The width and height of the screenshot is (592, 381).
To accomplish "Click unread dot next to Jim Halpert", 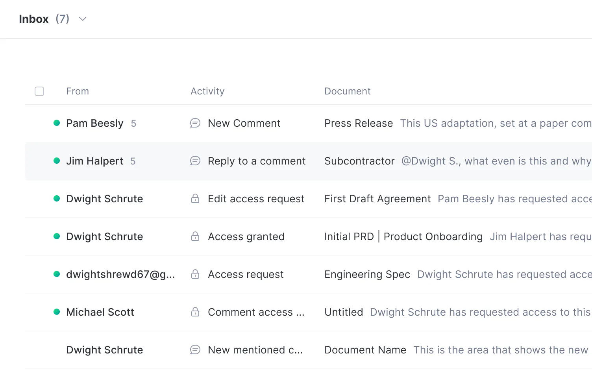I will 57,161.
